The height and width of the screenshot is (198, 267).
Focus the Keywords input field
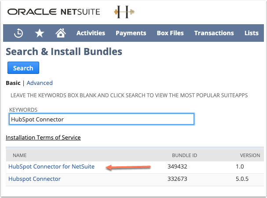click(x=102, y=119)
